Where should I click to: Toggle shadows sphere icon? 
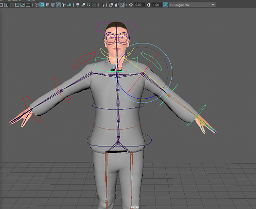[69, 5]
